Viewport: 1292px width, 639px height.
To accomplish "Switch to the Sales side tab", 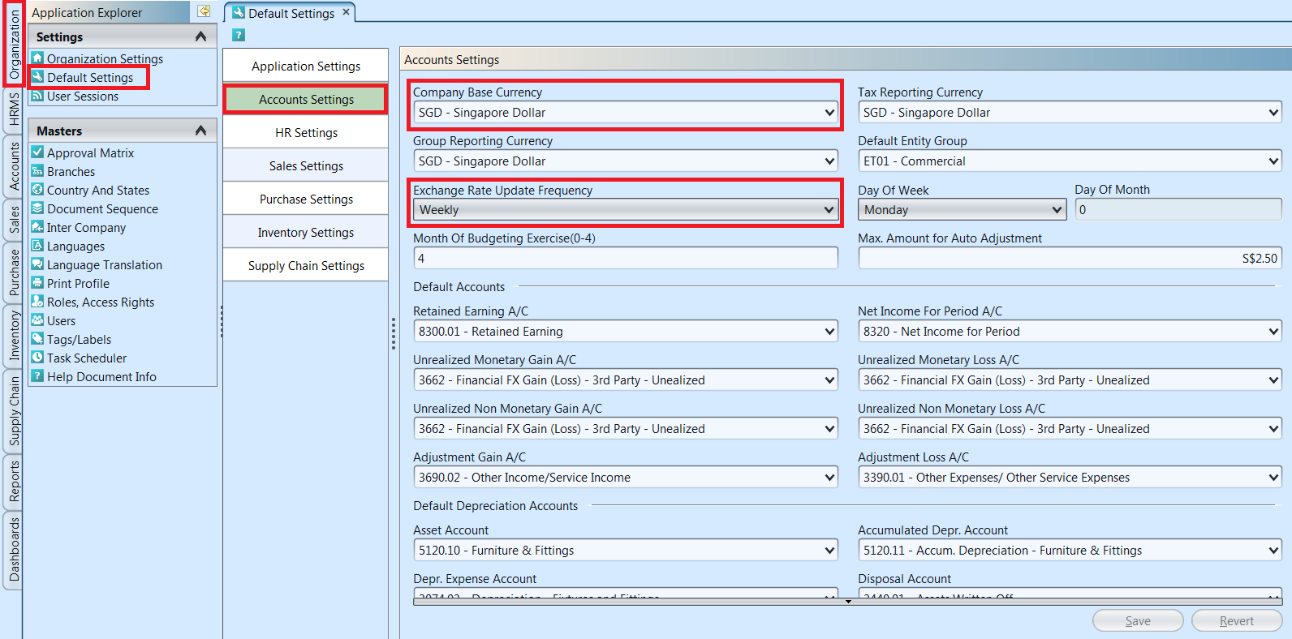I will 14,219.
